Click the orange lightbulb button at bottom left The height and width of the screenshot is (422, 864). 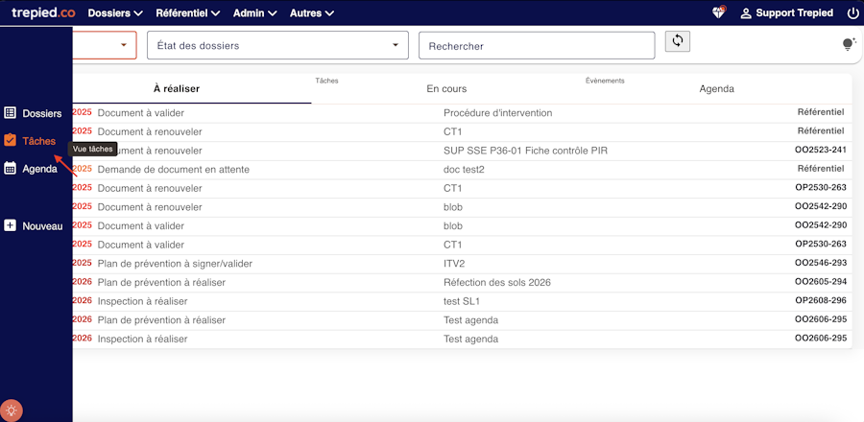(12, 408)
